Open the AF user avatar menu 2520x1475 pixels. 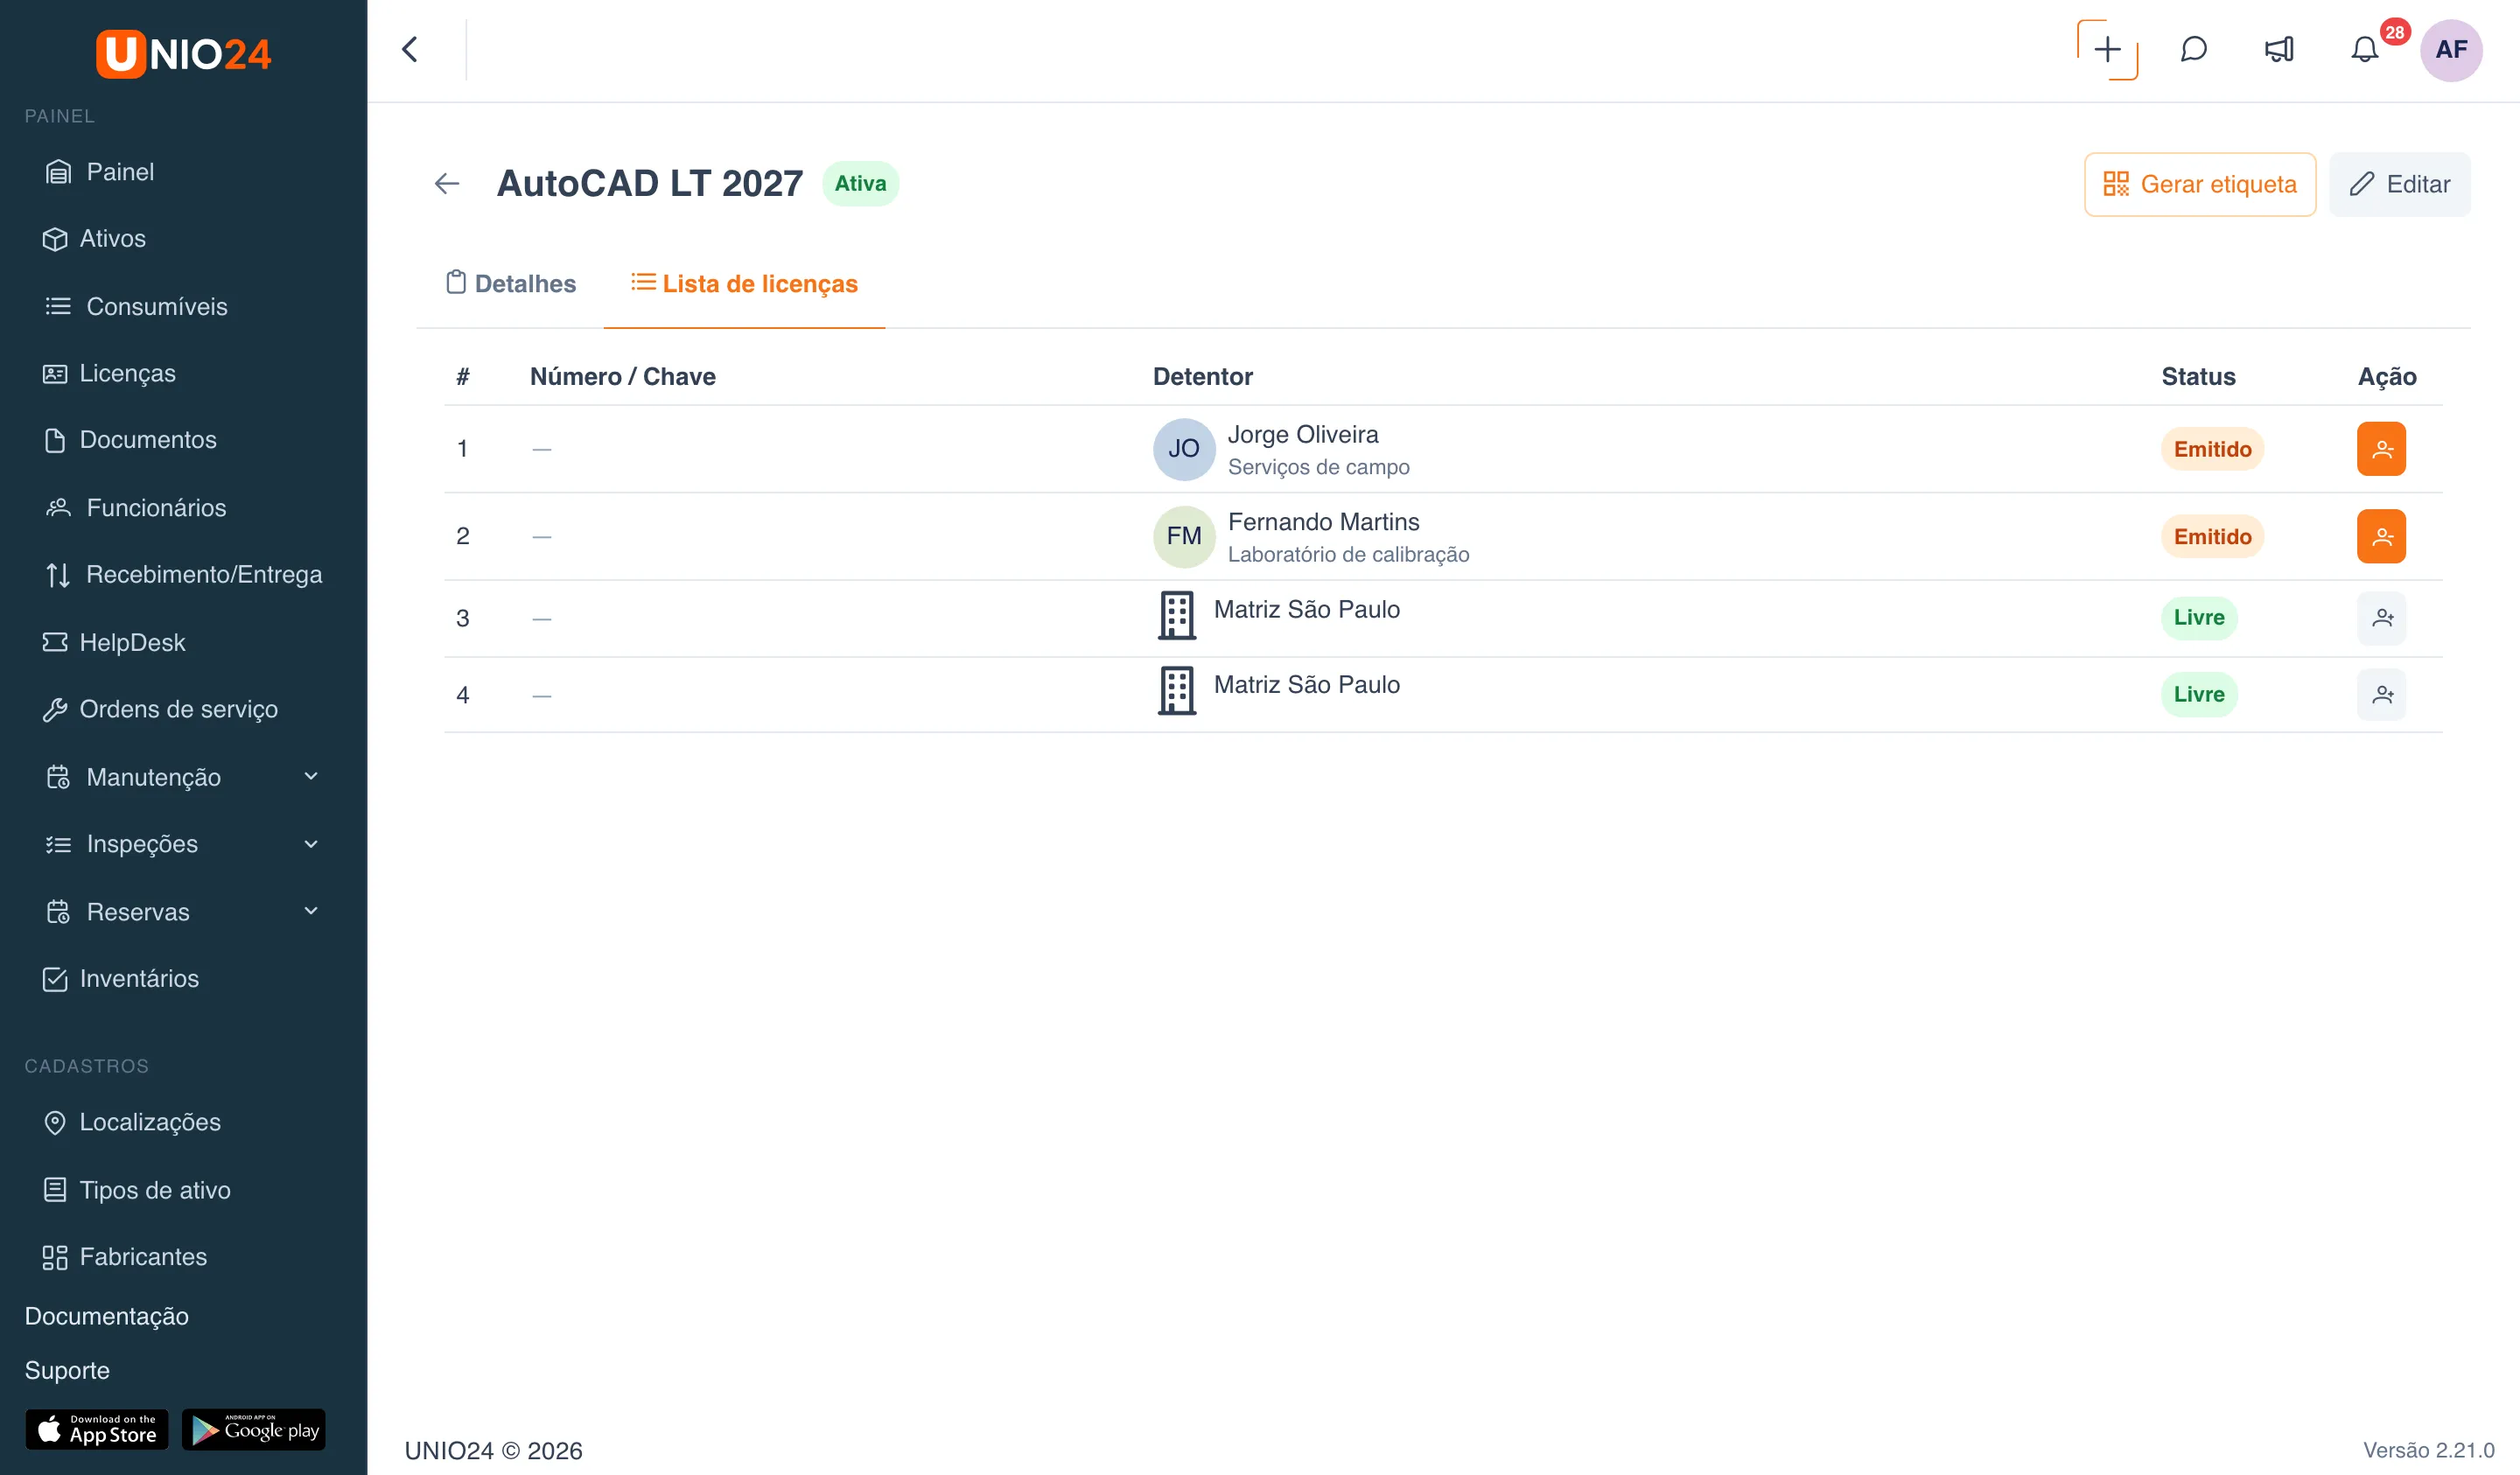point(2450,49)
